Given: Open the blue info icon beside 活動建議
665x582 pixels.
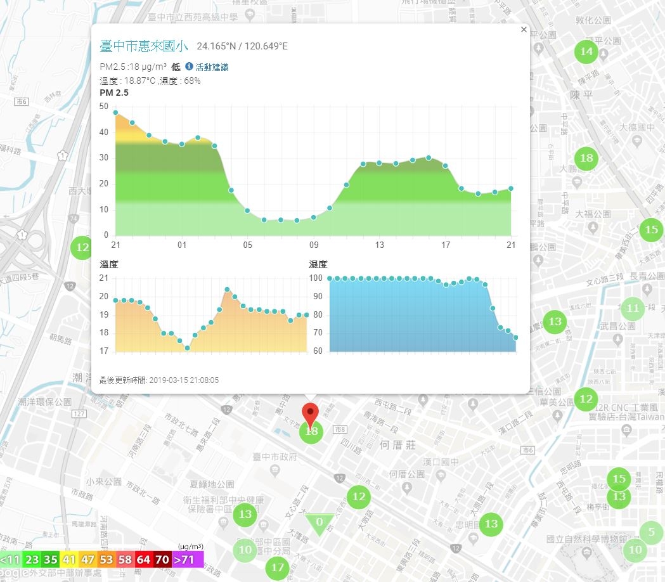Looking at the screenshot, I should [x=189, y=67].
